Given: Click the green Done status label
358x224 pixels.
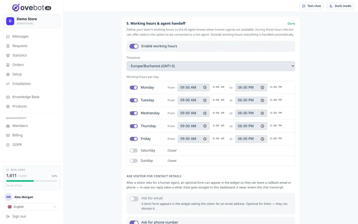Looking at the screenshot, I should click(291, 23).
